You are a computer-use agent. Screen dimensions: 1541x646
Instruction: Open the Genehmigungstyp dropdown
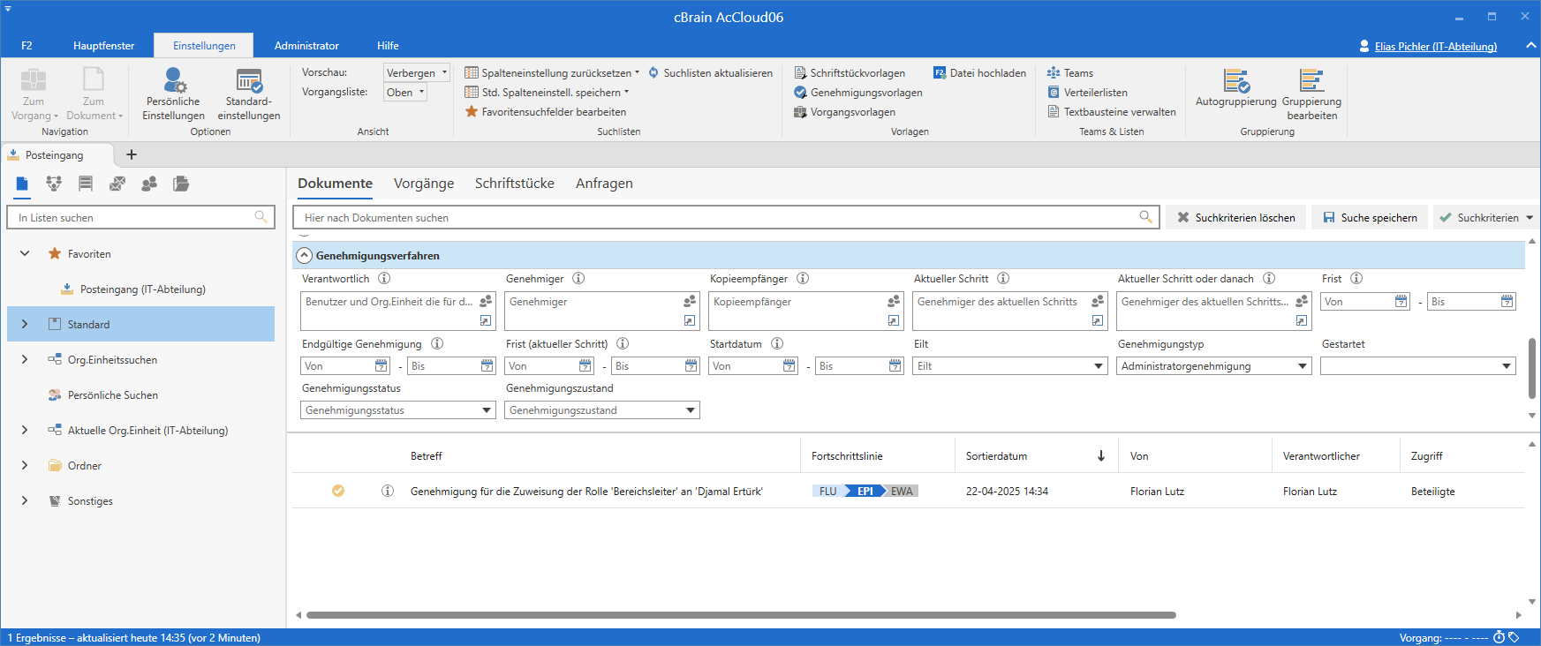[1302, 366]
